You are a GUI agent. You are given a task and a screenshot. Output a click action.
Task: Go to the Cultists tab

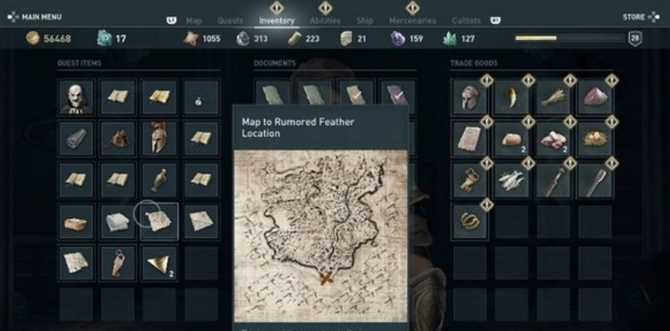pyautogui.click(x=466, y=20)
